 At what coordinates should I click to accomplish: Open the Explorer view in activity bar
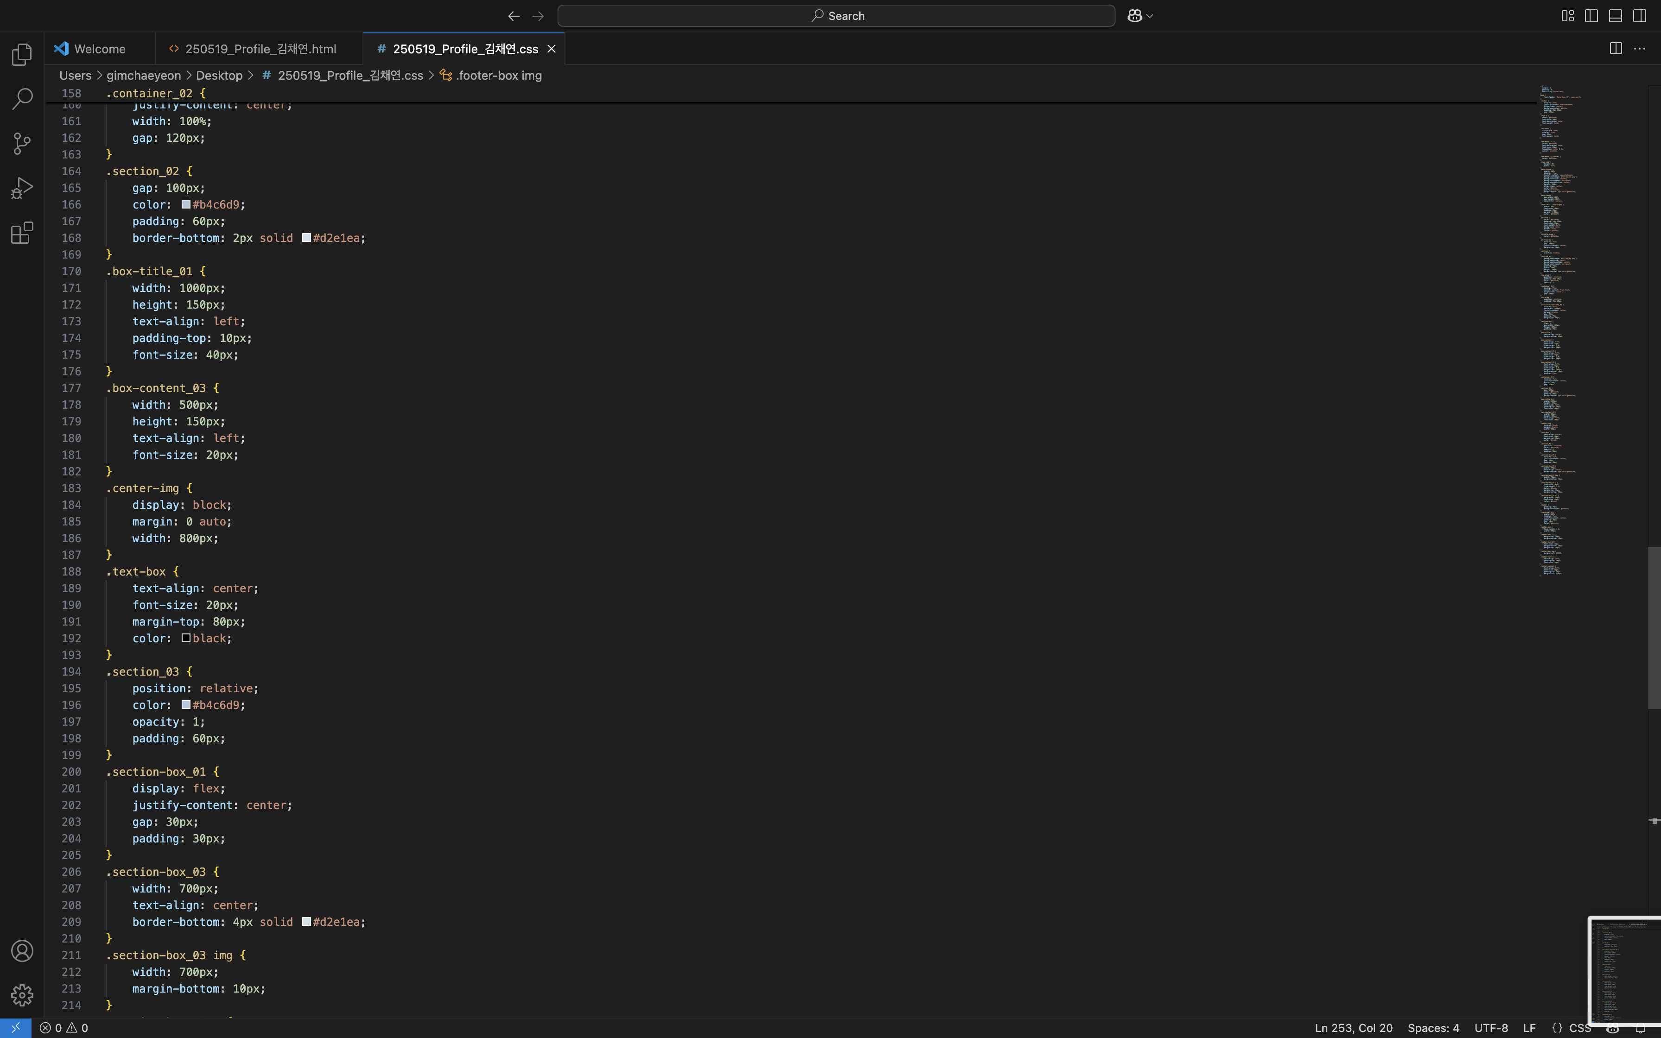point(22,54)
